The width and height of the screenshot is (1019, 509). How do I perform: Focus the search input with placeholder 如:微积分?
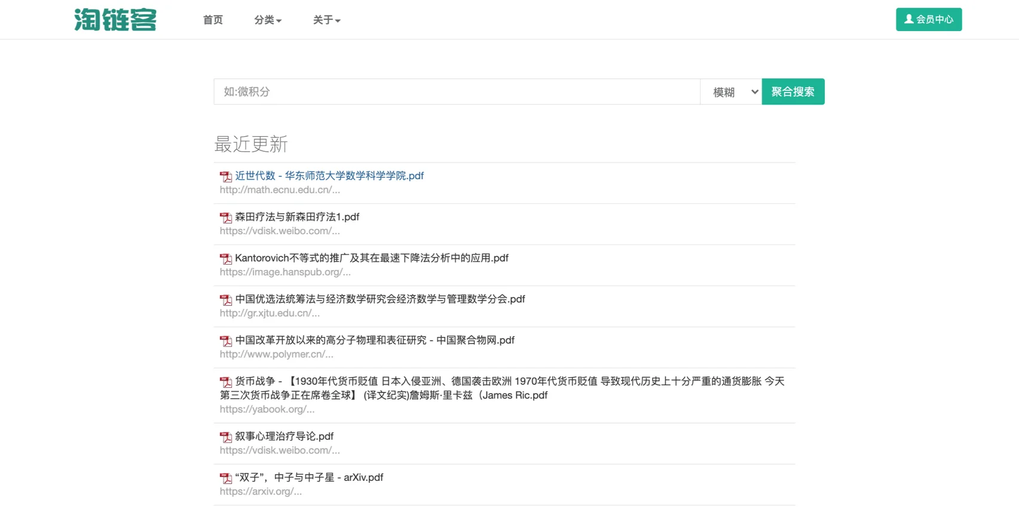tap(457, 91)
